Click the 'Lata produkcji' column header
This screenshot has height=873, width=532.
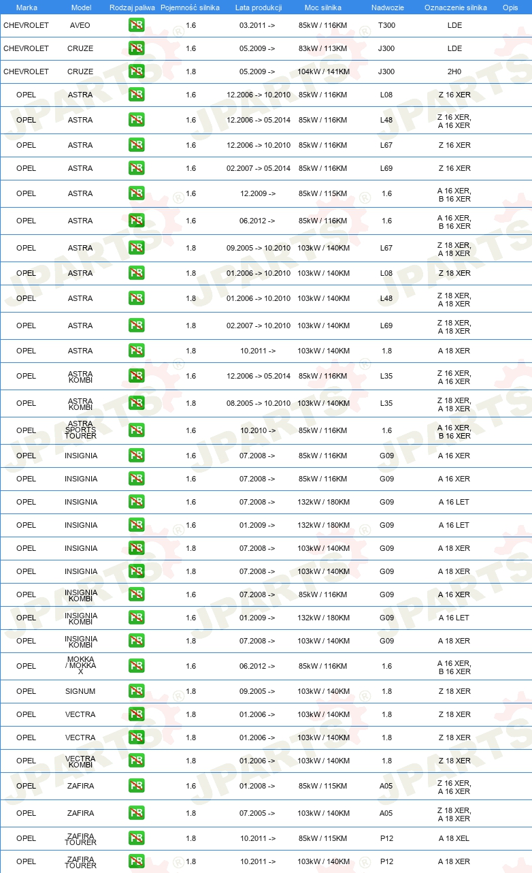[259, 7]
